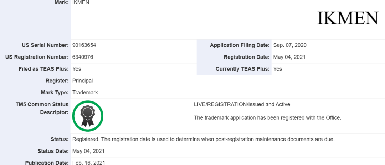The image size is (385, 165).
Task: Click the IKMEN mark image
Action: click(348, 18)
